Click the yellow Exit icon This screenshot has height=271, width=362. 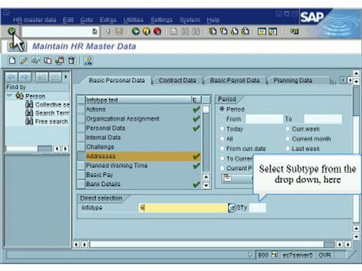146,31
